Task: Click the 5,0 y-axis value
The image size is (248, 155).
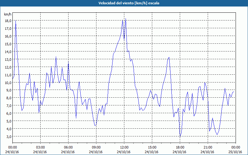Action: point(9,121)
